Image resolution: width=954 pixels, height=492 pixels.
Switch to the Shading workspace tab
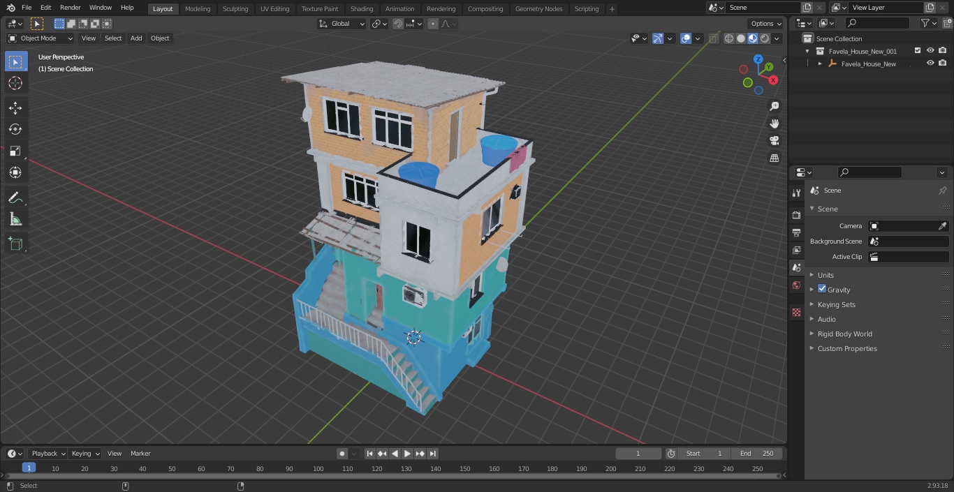[x=362, y=9]
